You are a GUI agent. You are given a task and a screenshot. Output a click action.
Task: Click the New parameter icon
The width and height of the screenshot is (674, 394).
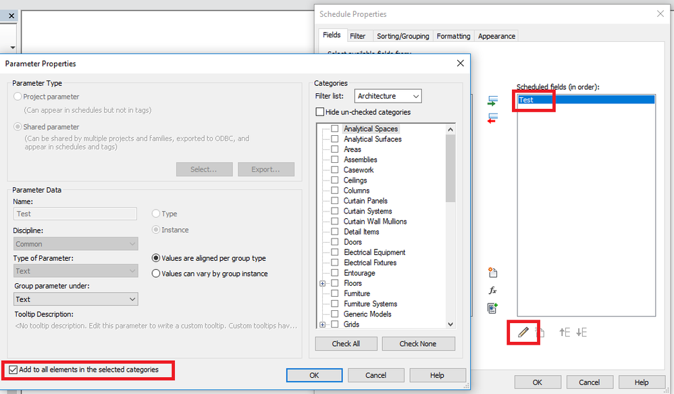(x=492, y=272)
